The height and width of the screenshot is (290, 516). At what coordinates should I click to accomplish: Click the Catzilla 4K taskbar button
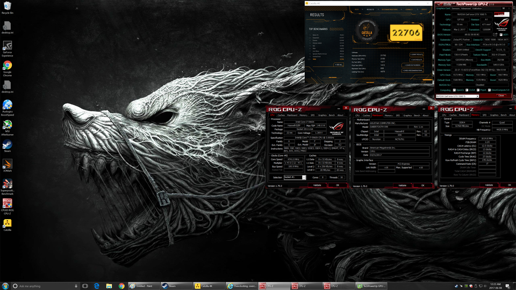point(209,286)
